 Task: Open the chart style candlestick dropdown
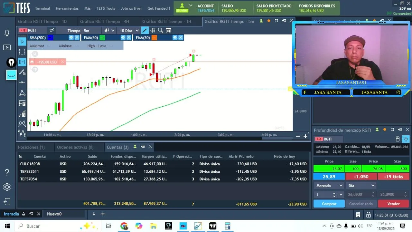[x=109, y=30]
